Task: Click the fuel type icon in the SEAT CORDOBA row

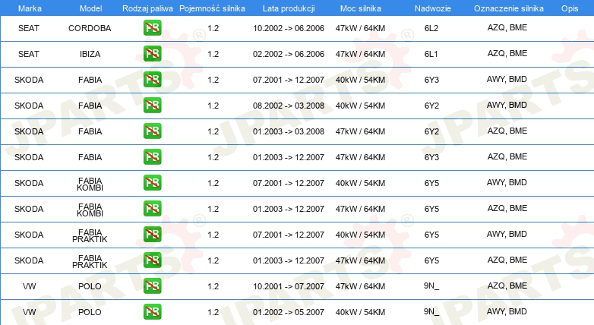Action: pyautogui.click(x=152, y=28)
